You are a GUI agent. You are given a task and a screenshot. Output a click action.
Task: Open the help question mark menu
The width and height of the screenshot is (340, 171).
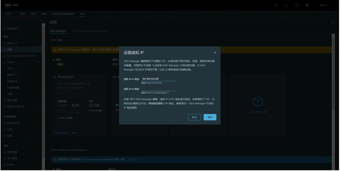[x=297, y=5]
